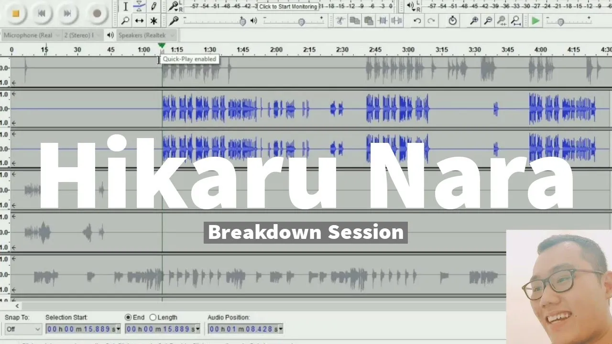Click to Start Monitoring on recording meter

[x=288, y=7]
